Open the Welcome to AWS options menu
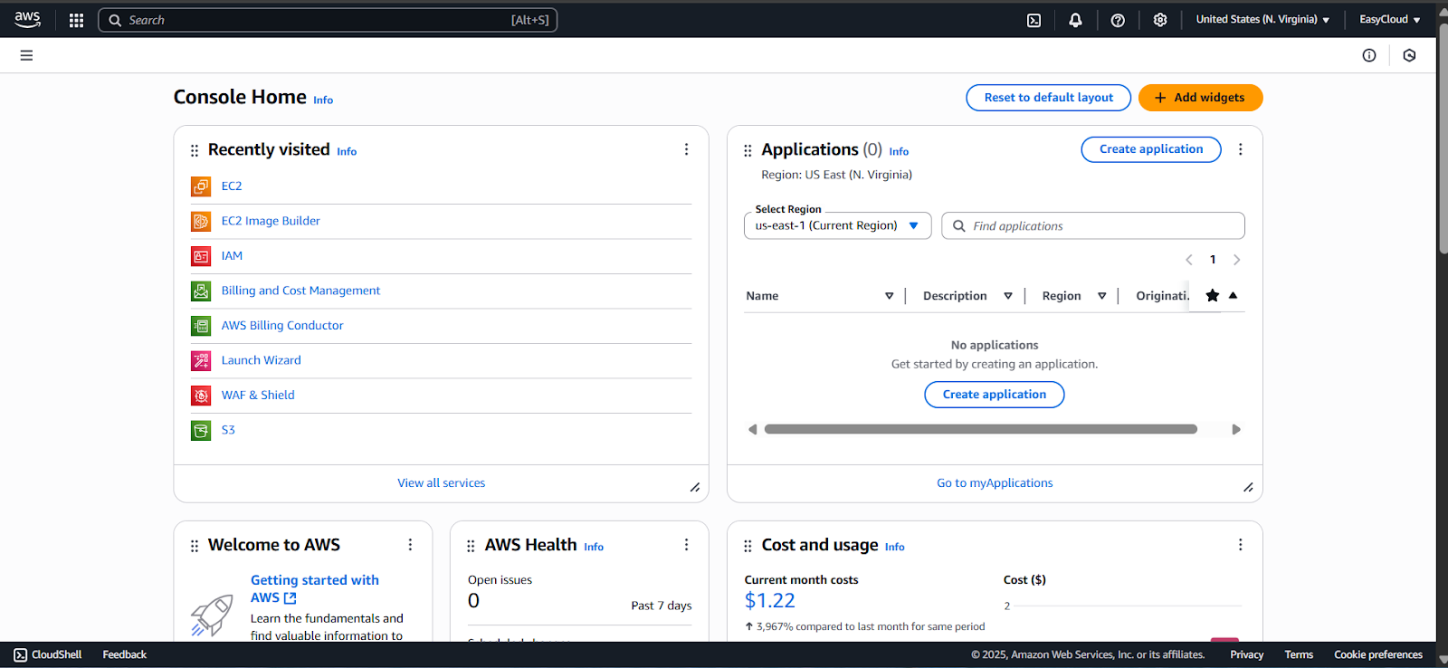The width and height of the screenshot is (1448, 668). click(x=410, y=545)
